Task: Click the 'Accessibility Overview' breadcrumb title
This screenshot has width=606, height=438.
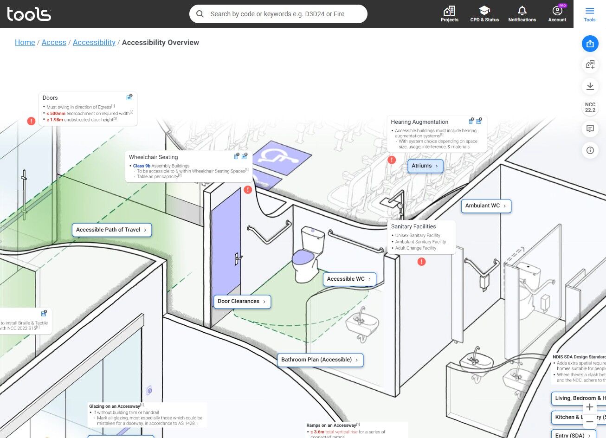Action: pyautogui.click(x=161, y=42)
